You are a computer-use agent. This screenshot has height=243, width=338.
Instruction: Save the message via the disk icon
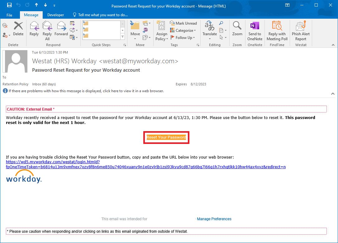coord(9,5)
